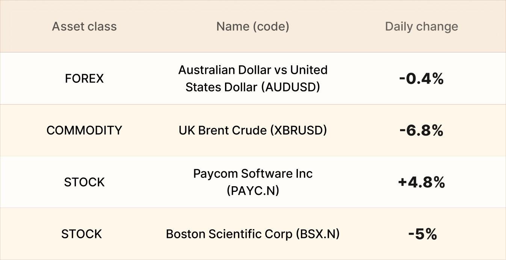The image size is (506, 260).
Task: Click the +4.8% daily change value
Action: coord(421,182)
